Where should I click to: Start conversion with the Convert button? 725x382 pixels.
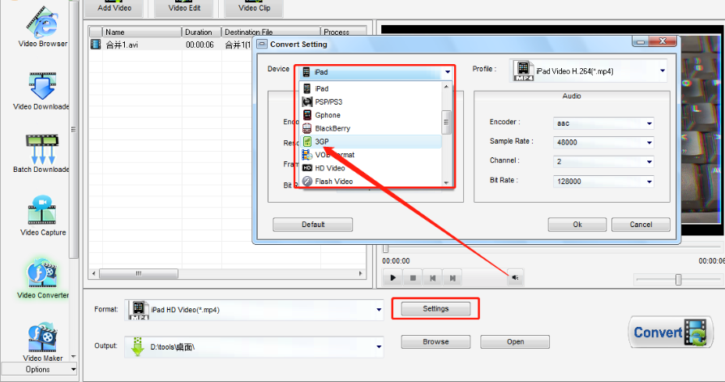[x=671, y=333]
